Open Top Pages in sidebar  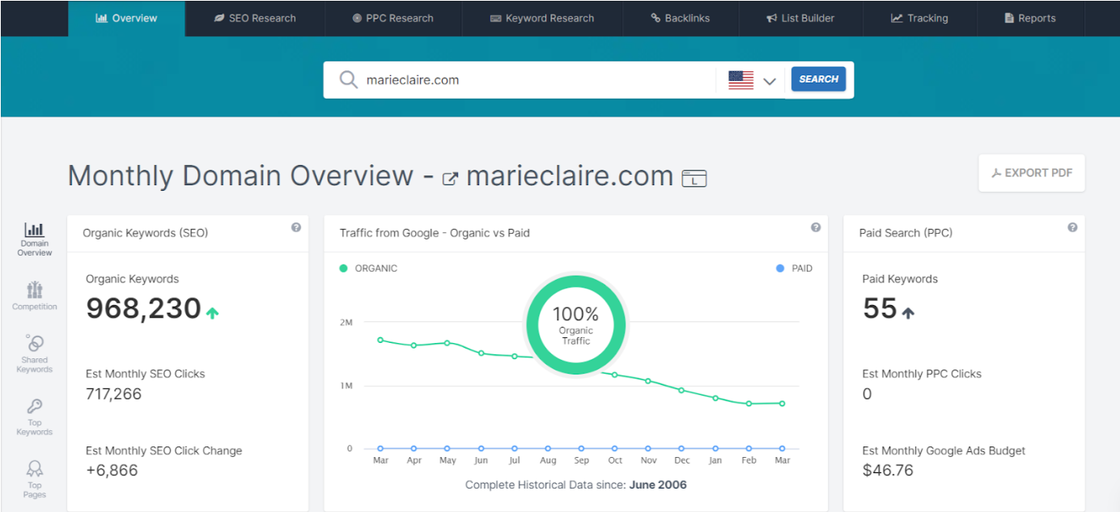click(x=35, y=480)
